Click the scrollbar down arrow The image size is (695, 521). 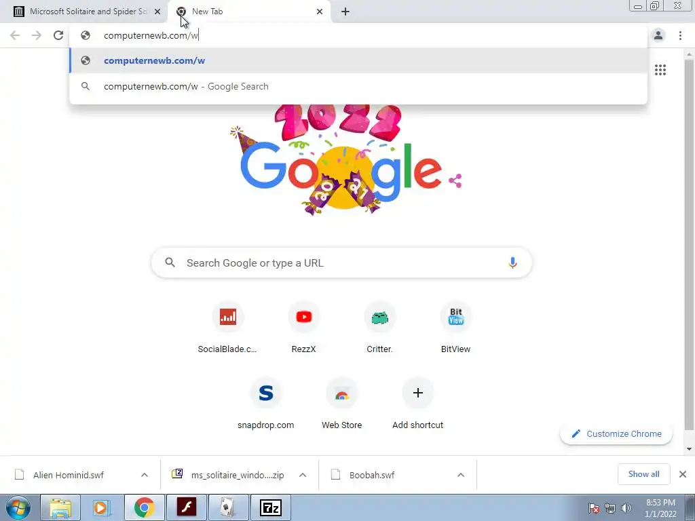coord(689,449)
